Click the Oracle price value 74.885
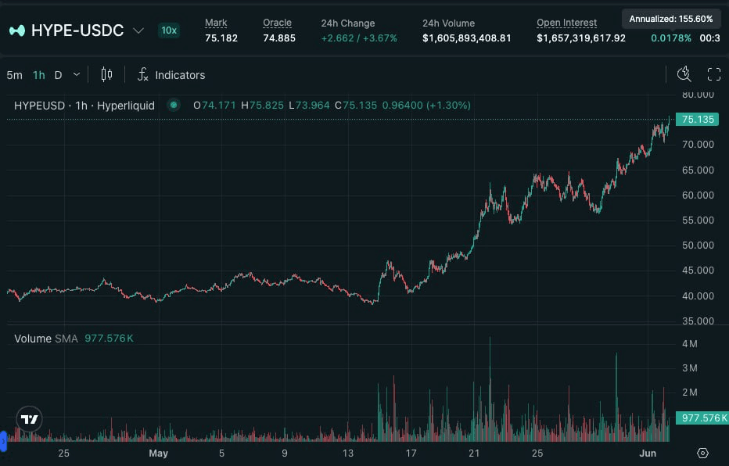The height and width of the screenshot is (466, 729). pyautogui.click(x=279, y=38)
